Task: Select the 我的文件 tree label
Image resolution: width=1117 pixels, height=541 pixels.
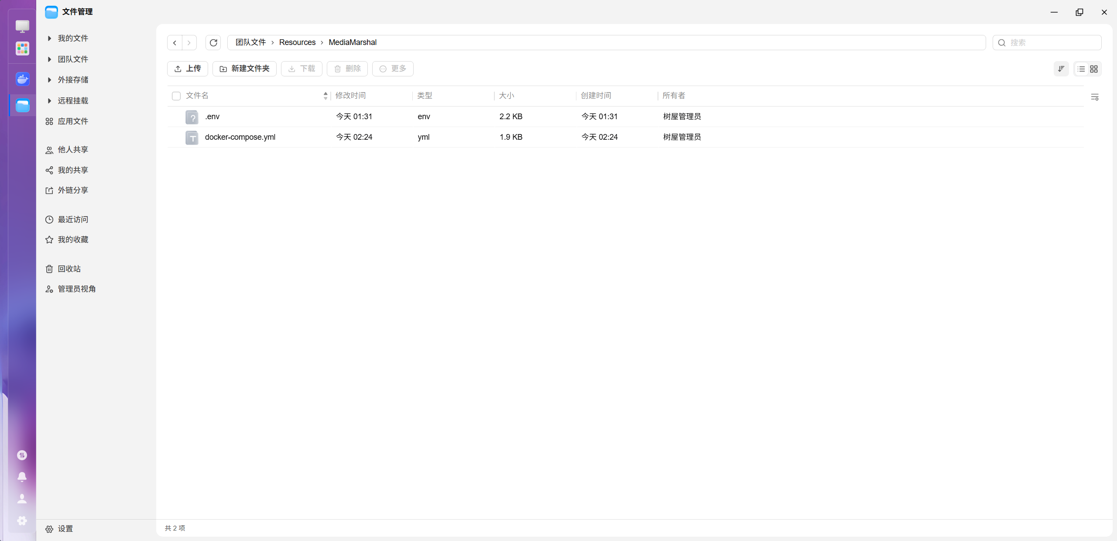Action: click(73, 38)
